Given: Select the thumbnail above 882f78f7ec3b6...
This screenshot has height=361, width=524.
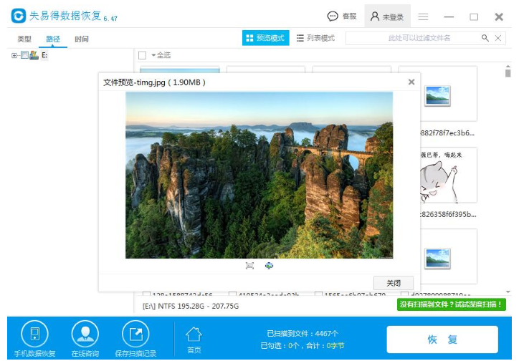Looking at the screenshot, I should pos(437,95).
